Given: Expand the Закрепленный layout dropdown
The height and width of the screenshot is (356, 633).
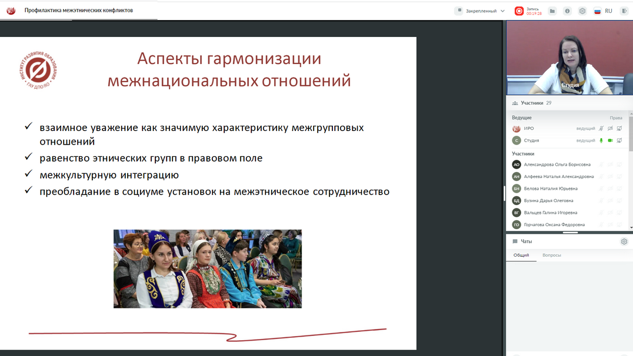Looking at the screenshot, I should click(x=480, y=11).
